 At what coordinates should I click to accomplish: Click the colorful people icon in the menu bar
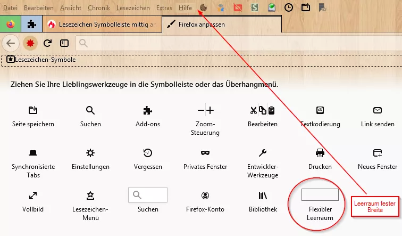tap(221, 7)
